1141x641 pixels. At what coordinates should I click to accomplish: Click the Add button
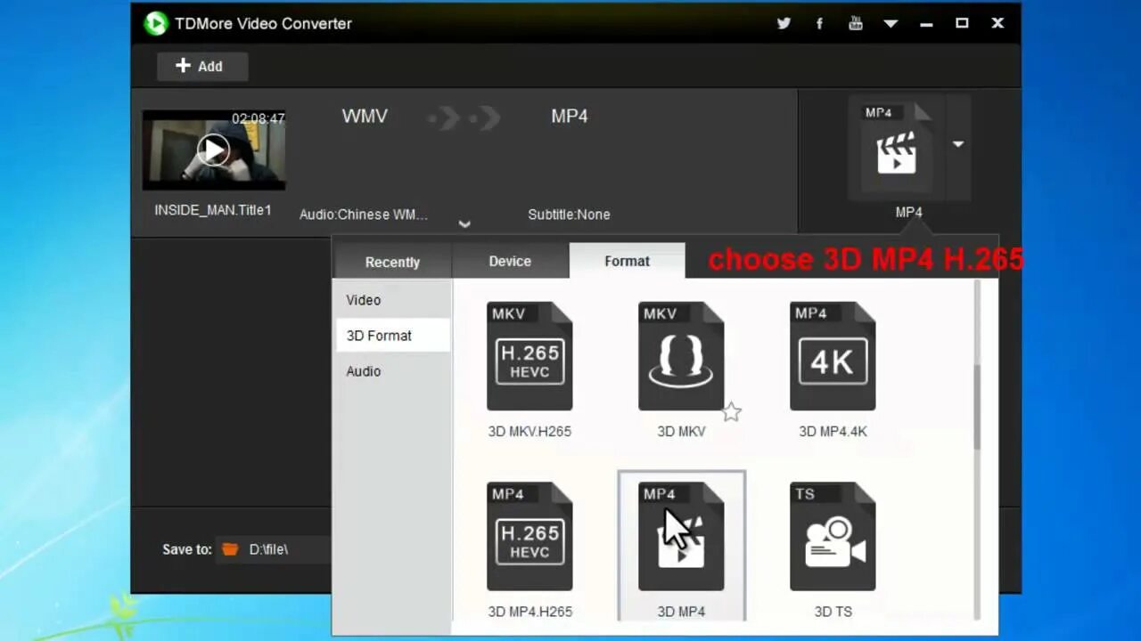[x=202, y=66]
